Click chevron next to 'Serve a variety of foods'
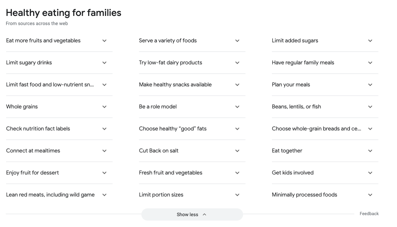This screenshot has width=397, height=227. [x=237, y=41]
